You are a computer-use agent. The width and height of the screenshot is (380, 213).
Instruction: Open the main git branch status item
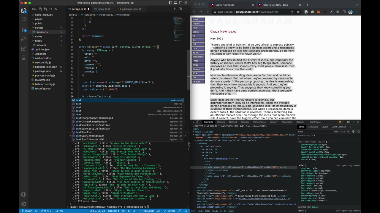(27, 211)
